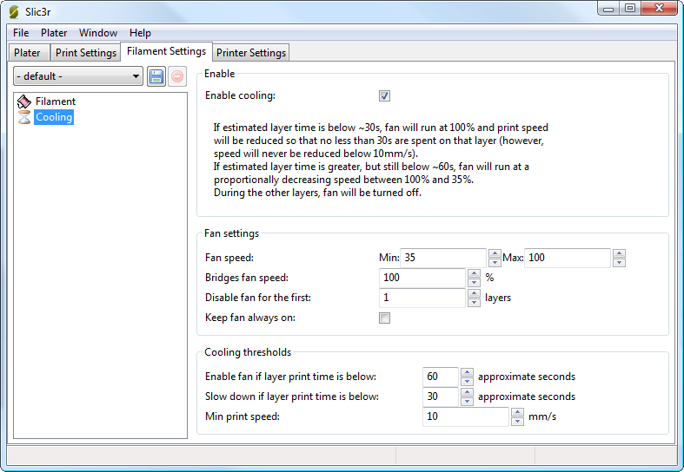Screen dimensions: 684x472
Task: Click the 'Cooling thresholds' group title
Action: pos(248,352)
